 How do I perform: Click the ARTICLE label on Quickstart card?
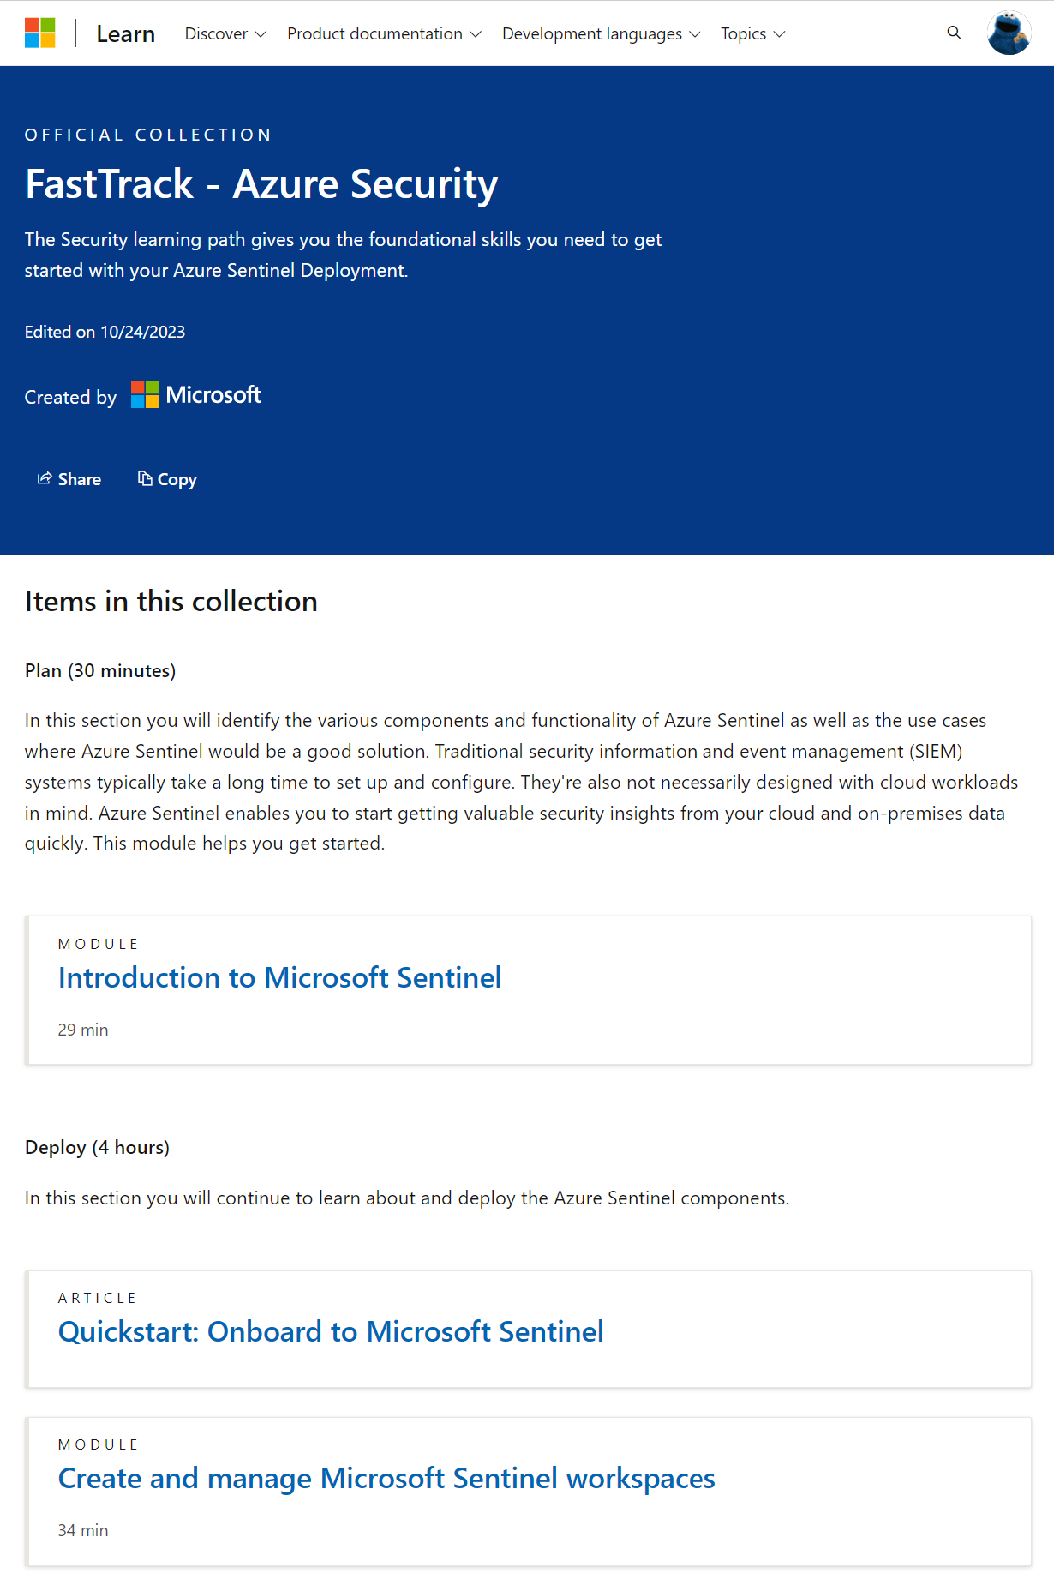pyautogui.click(x=98, y=1298)
